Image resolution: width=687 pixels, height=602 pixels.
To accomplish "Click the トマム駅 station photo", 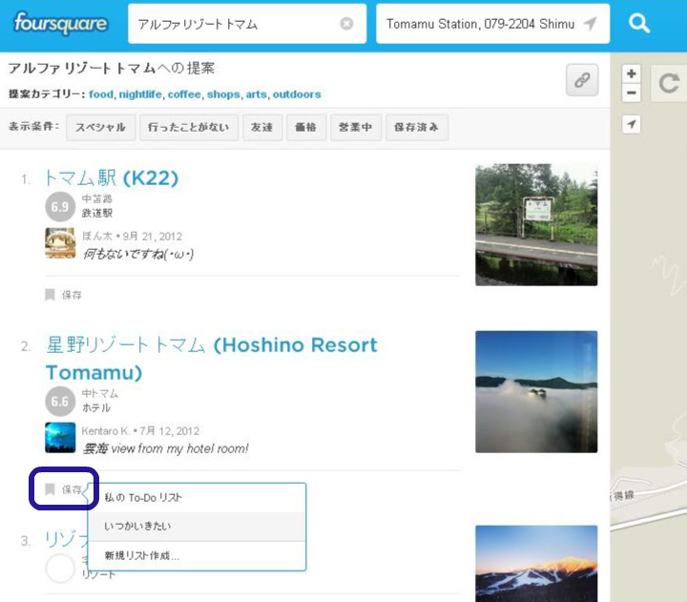I will 536,225.
